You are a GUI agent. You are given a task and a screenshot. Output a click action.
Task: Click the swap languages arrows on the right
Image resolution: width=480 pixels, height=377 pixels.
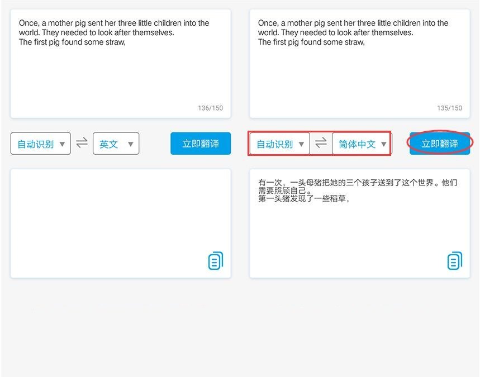[x=320, y=143]
